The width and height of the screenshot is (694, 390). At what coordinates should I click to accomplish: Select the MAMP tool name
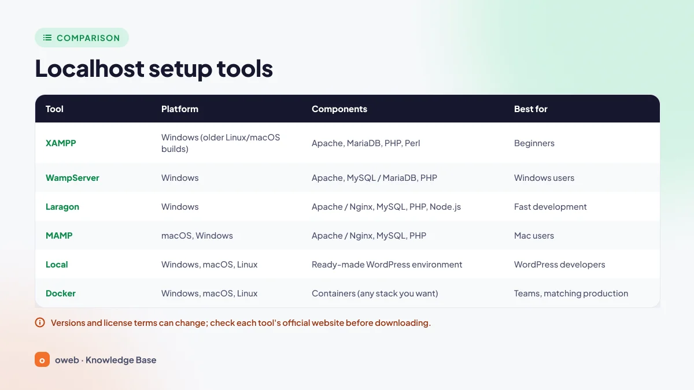pyautogui.click(x=59, y=236)
